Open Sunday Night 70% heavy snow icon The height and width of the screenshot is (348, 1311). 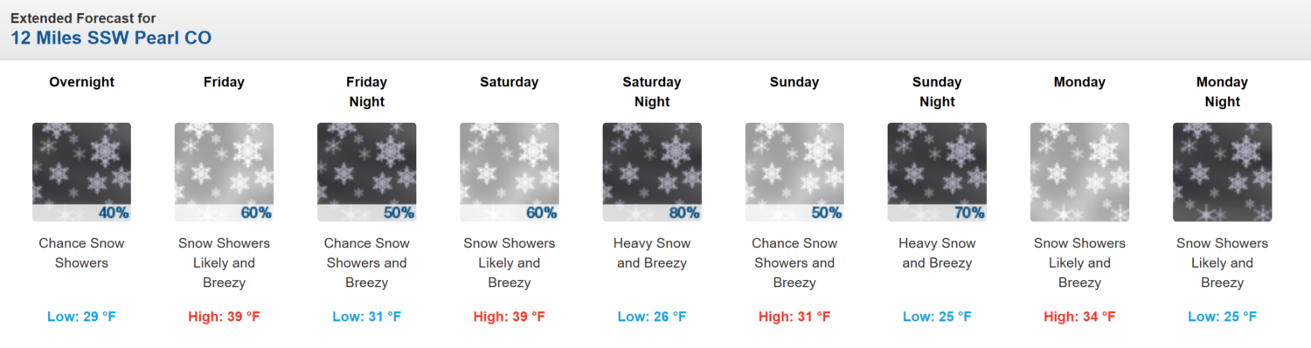point(937,172)
